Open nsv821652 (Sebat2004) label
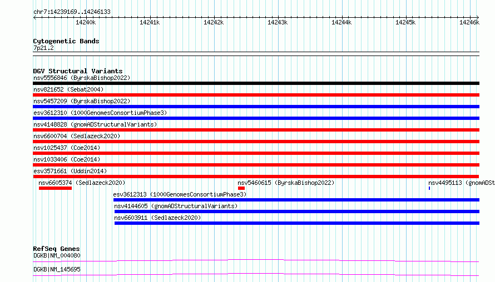 [x=68, y=89]
